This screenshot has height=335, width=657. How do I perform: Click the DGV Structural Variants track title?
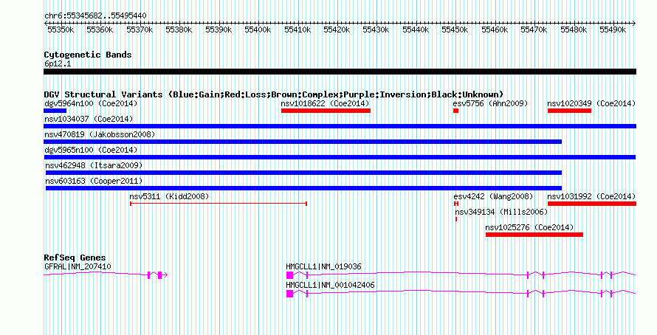pyautogui.click(x=274, y=94)
